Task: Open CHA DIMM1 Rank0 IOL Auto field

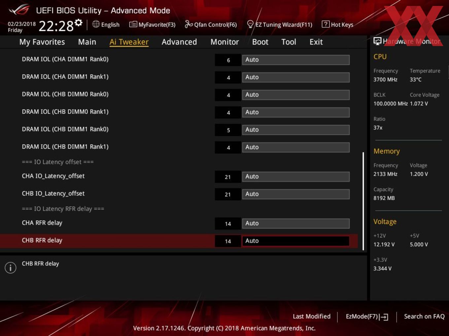Action: pyautogui.click(x=296, y=60)
